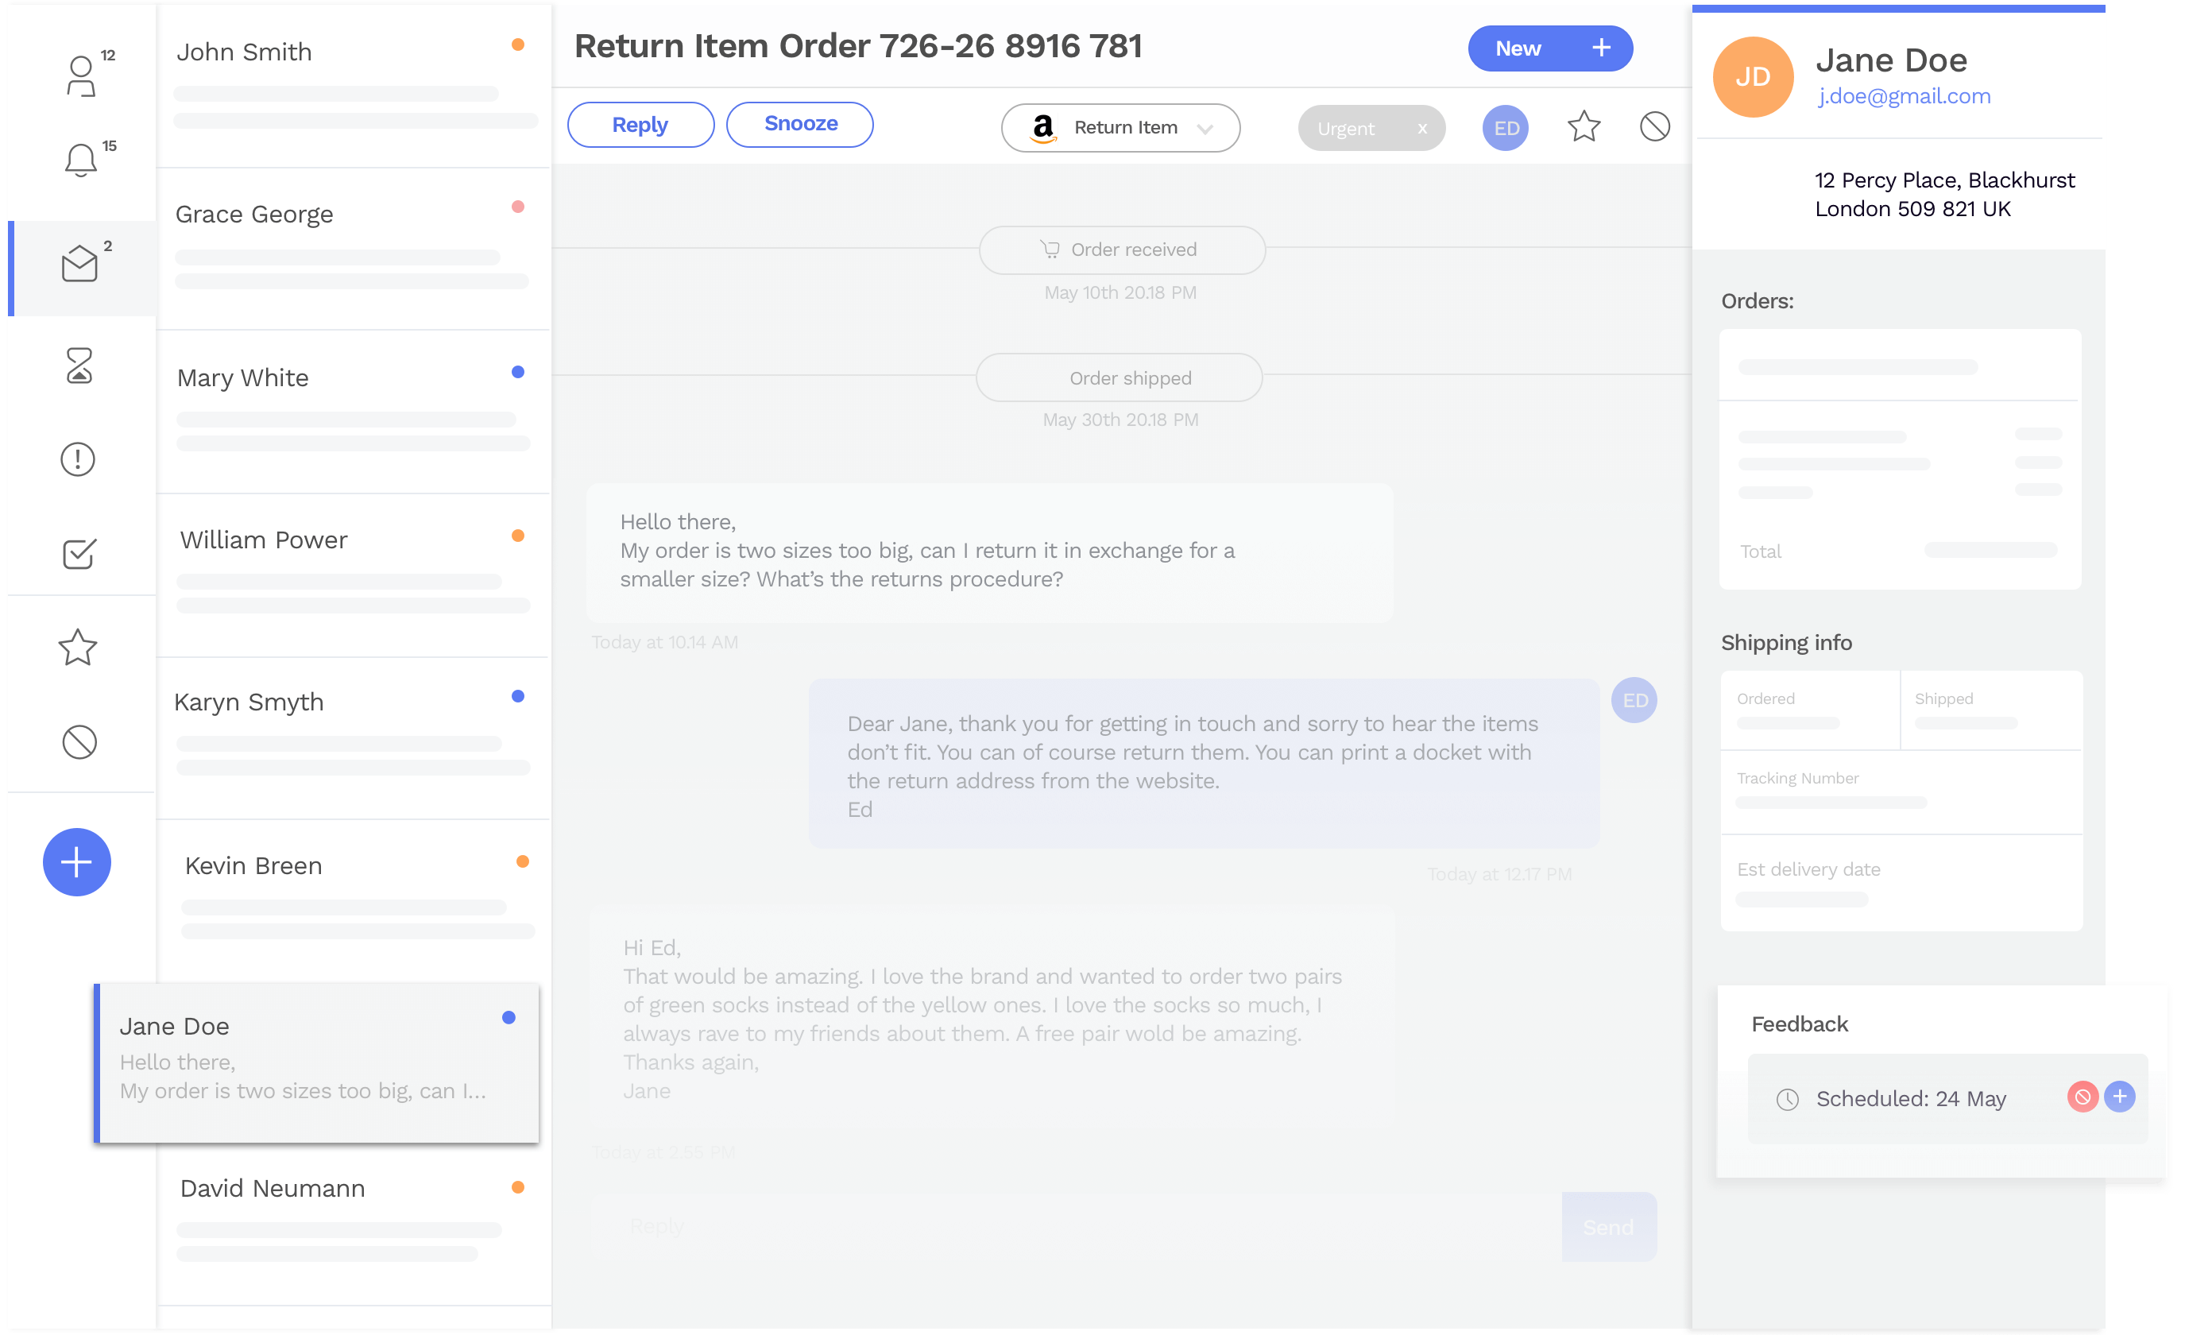Screen dimensions: 2185x1335
Task: Toggle Grace George's pink status dot
Action: pos(518,207)
